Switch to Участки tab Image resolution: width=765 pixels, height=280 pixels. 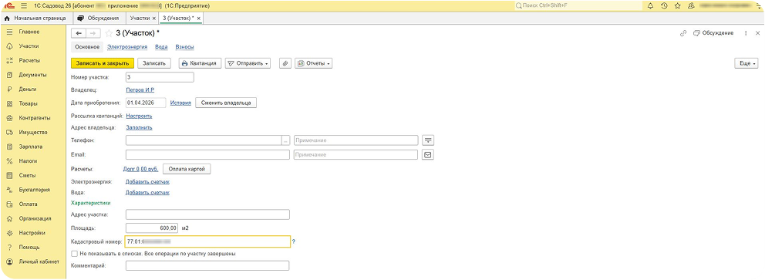[x=140, y=18]
